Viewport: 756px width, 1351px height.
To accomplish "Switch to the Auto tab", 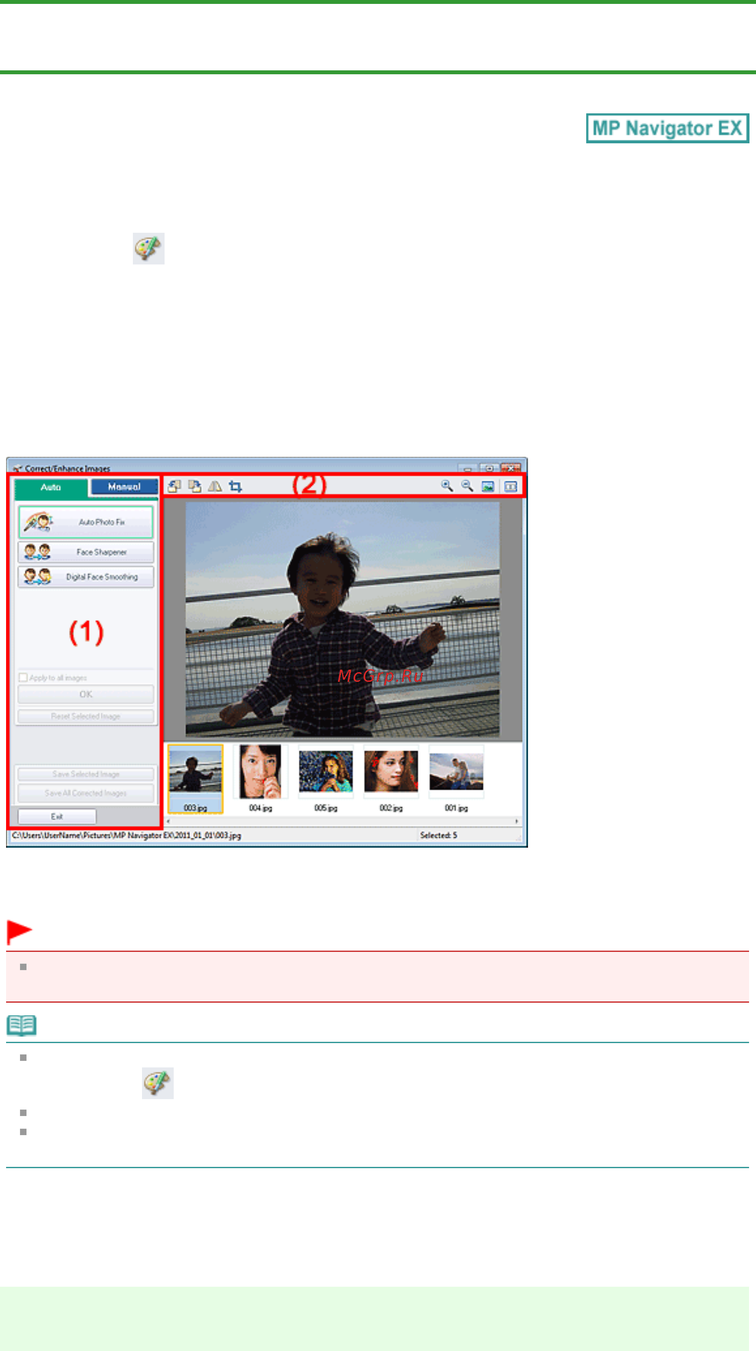I will point(51,487).
